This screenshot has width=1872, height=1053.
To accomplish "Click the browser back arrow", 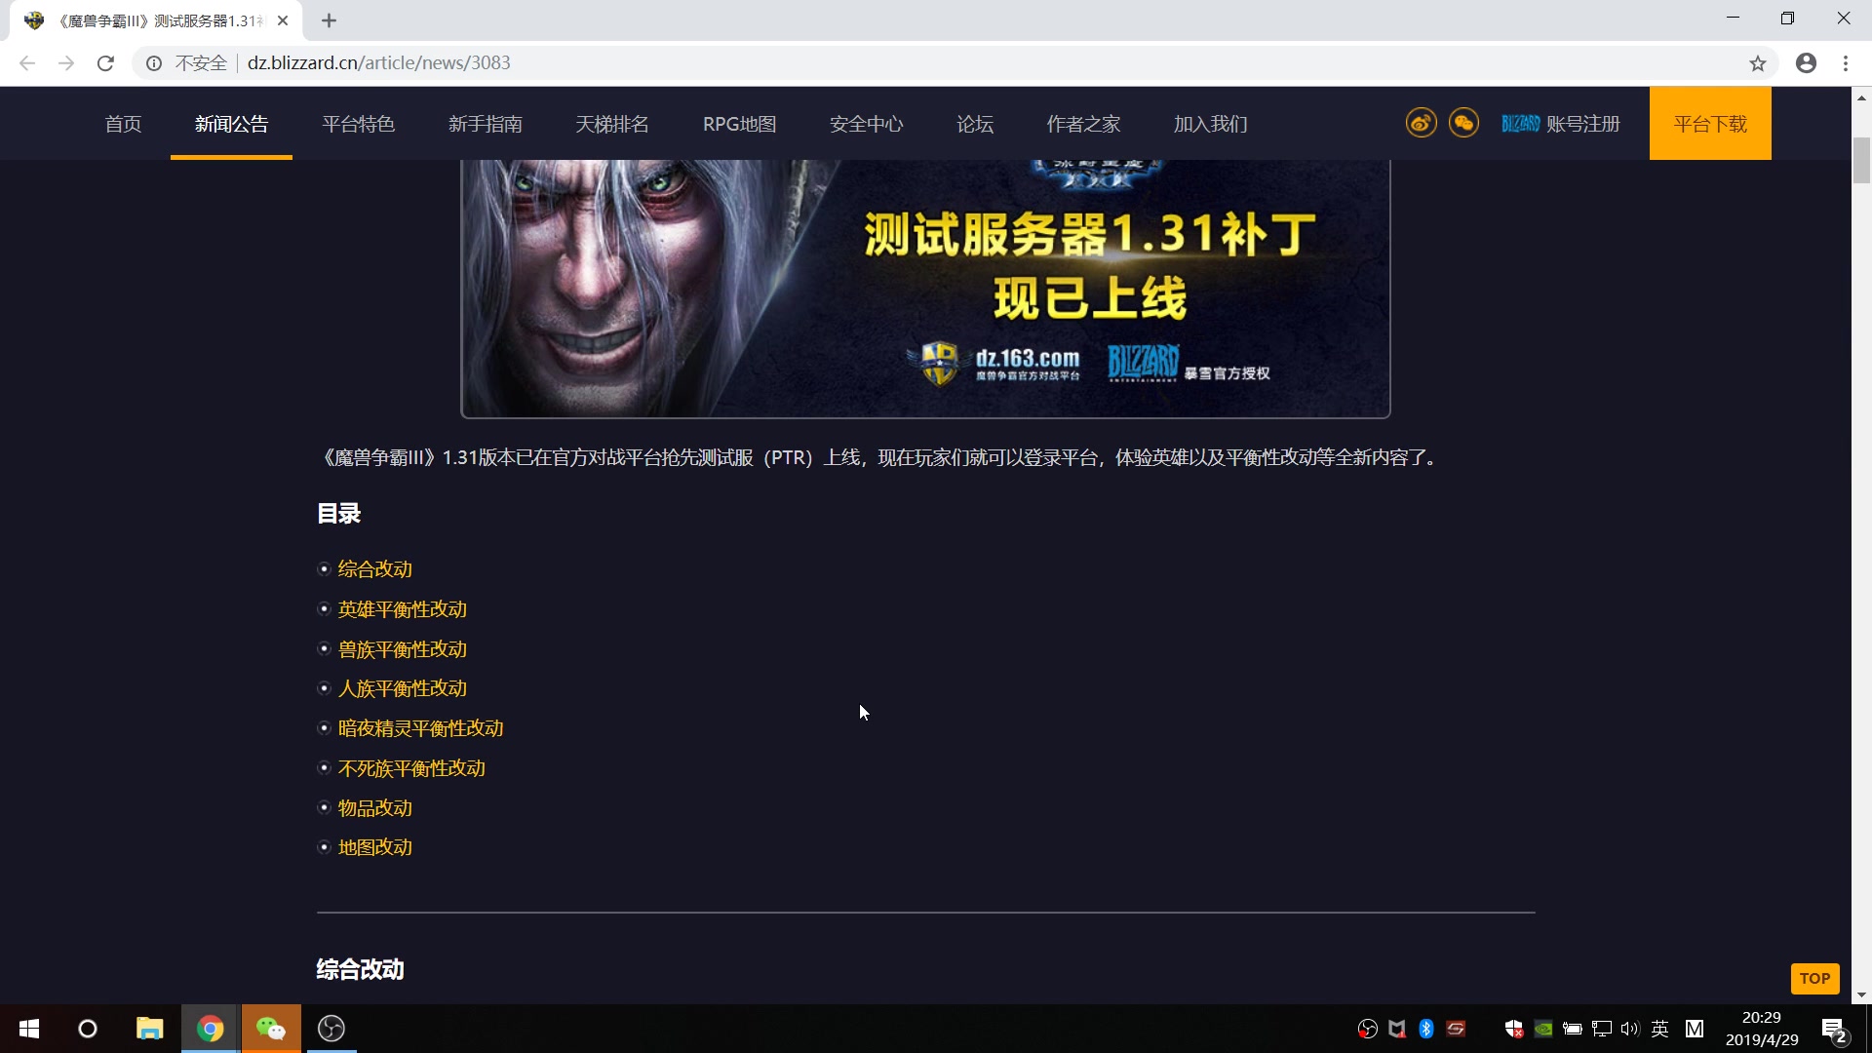I will (27, 63).
